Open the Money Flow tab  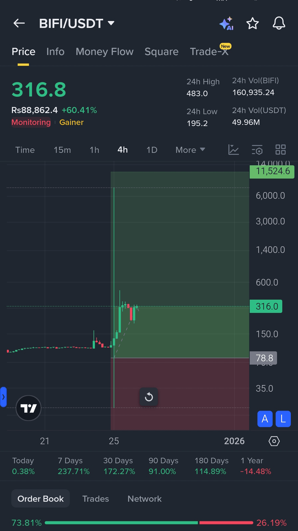click(105, 52)
